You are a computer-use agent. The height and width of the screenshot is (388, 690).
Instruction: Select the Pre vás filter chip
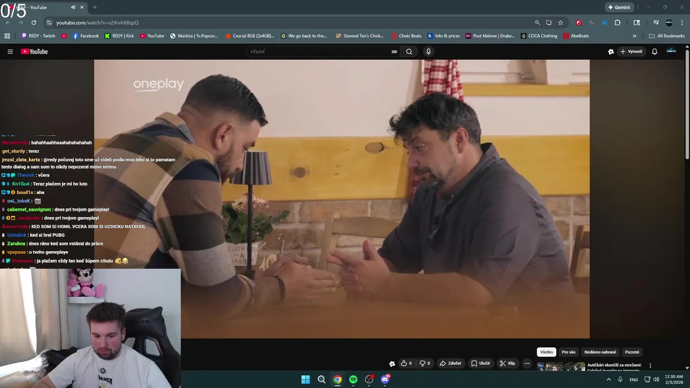point(569,352)
